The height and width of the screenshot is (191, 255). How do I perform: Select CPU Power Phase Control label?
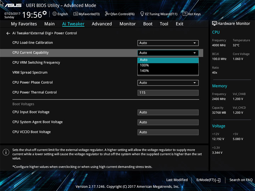point(33,82)
